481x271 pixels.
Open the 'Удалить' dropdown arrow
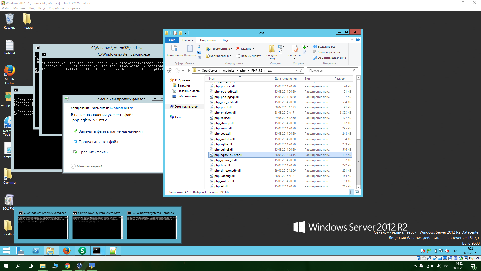pos(253,49)
